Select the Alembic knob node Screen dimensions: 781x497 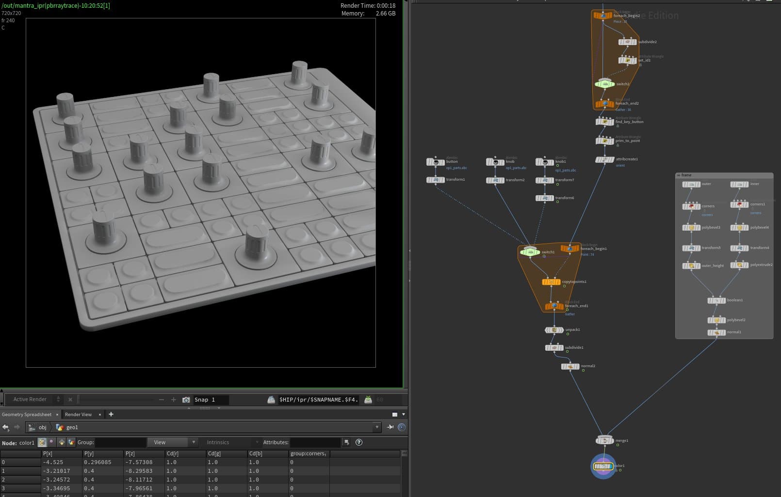(495, 162)
